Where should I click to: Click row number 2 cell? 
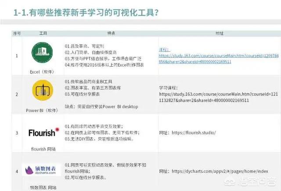point(17,94)
